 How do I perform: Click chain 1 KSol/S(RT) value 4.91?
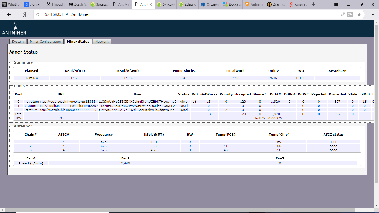click(154, 142)
